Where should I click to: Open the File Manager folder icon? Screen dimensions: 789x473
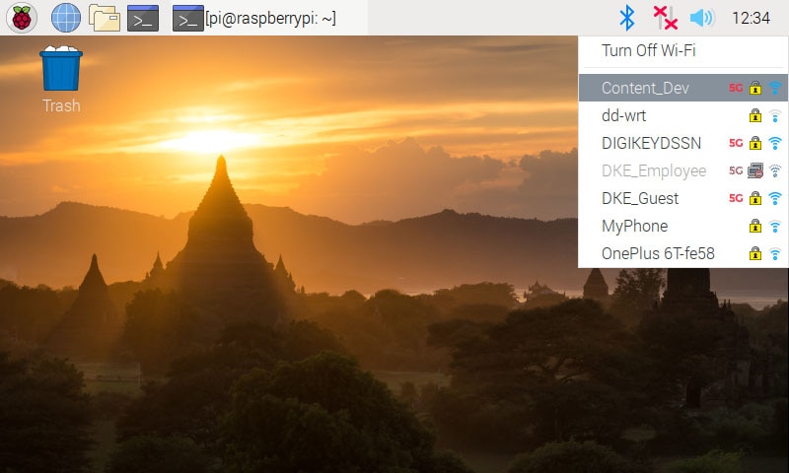point(105,18)
